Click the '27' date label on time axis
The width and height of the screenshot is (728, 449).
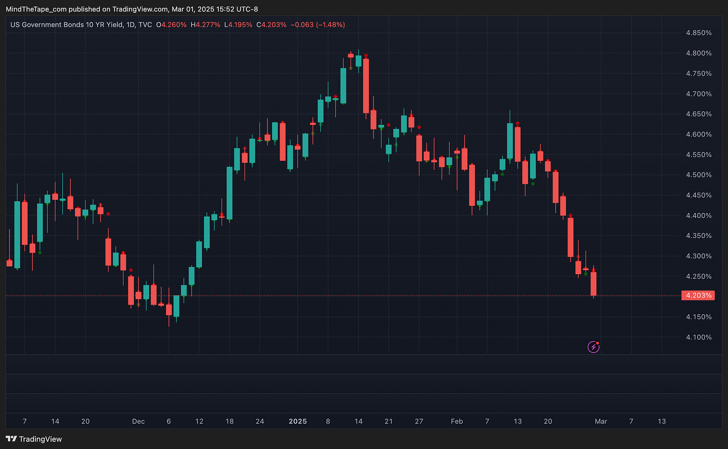click(419, 422)
